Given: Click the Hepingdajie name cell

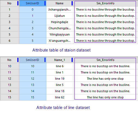Looking at the screenshot, I should tap(60, 22).
